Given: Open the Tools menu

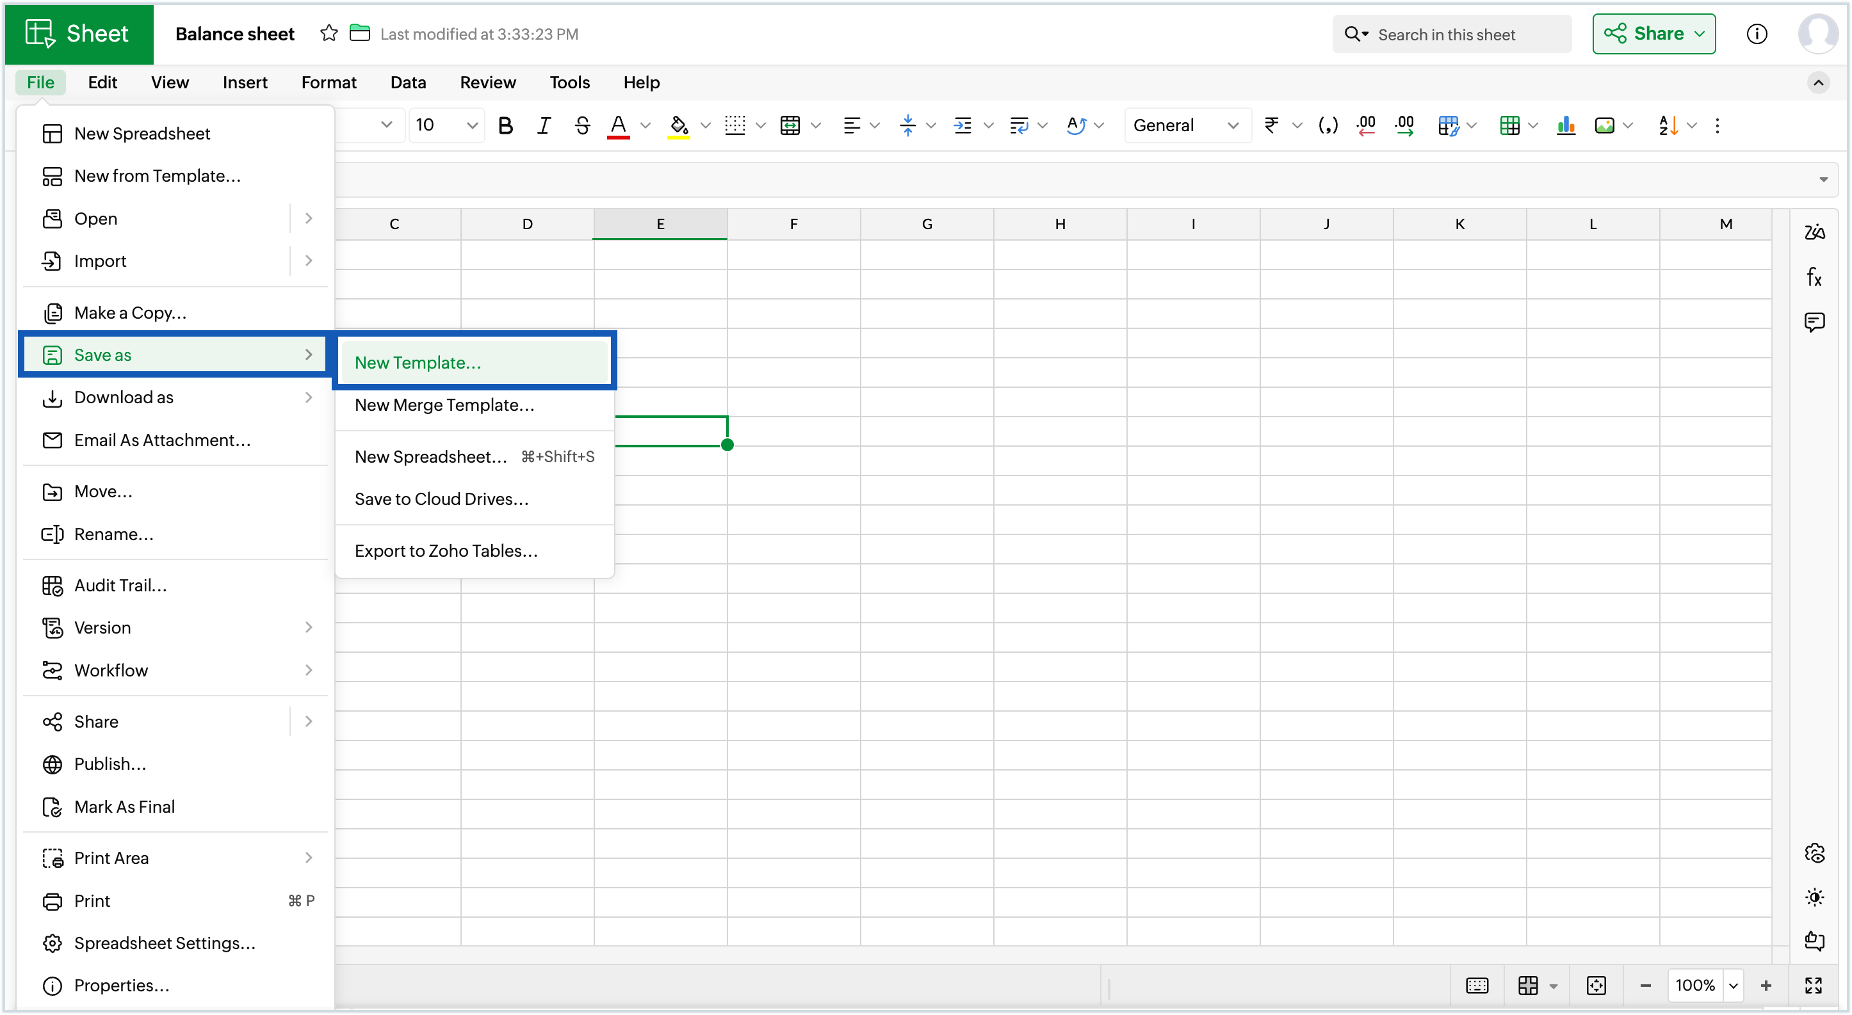Looking at the screenshot, I should point(569,82).
